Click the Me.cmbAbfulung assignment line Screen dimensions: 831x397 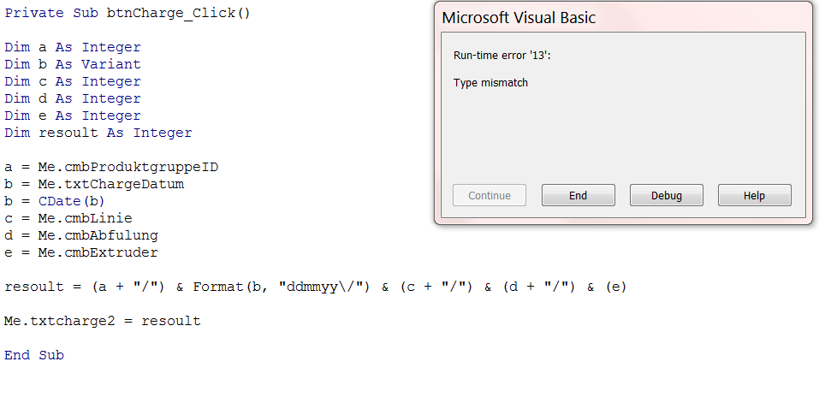click(x=81, y=235)
